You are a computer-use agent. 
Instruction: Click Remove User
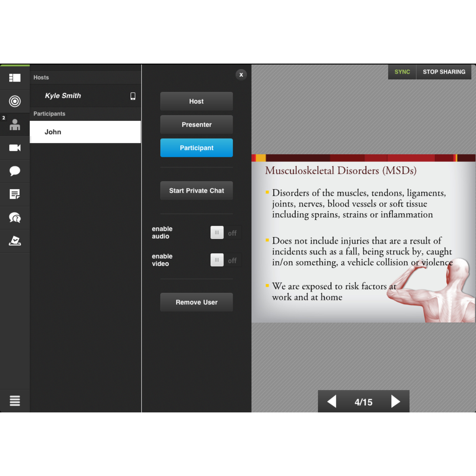click(x=196, y=302)
